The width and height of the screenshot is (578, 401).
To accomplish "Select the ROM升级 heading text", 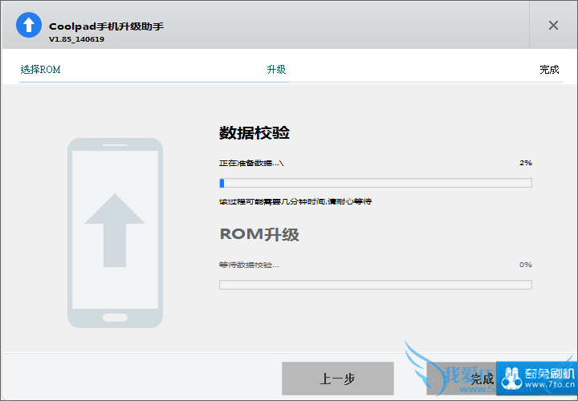I will click(x=259, y=234).
